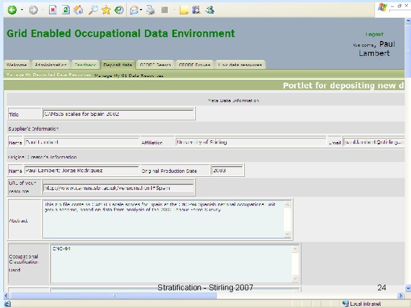Click Occupational Classification Used text area
The image size is (411, 308).
[171, 264]
